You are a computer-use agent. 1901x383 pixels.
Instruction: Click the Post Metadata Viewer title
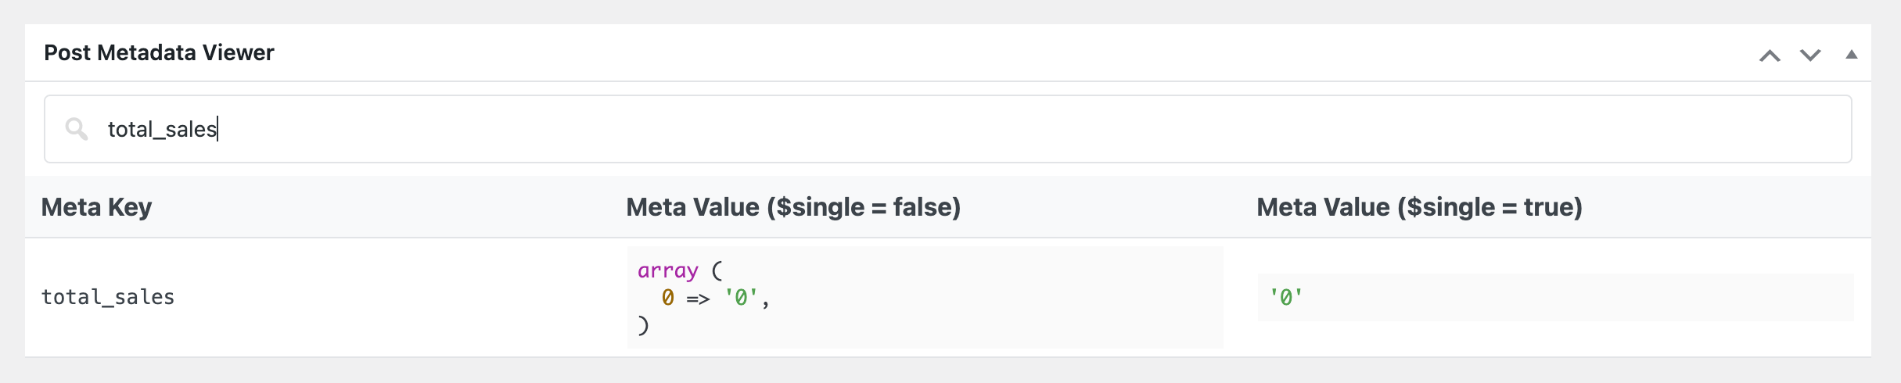tap(159, 52)
